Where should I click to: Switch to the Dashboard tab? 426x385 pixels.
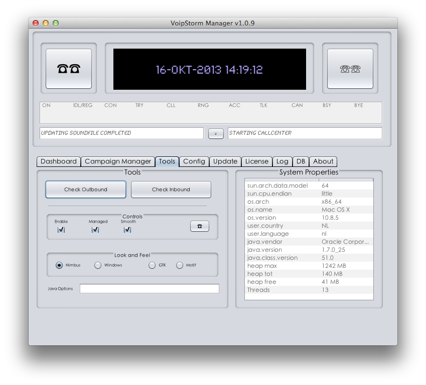pos(59,161)
